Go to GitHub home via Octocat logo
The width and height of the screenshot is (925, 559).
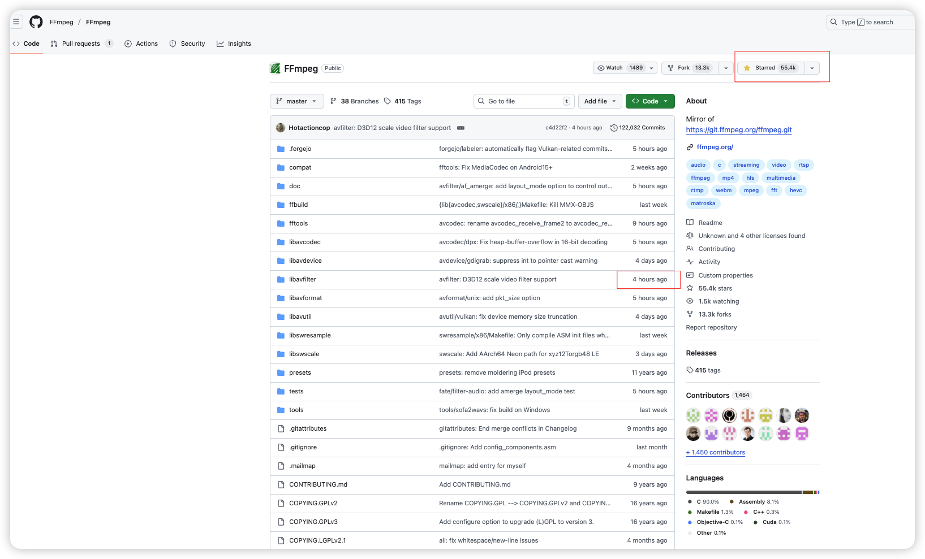(36, 22)
